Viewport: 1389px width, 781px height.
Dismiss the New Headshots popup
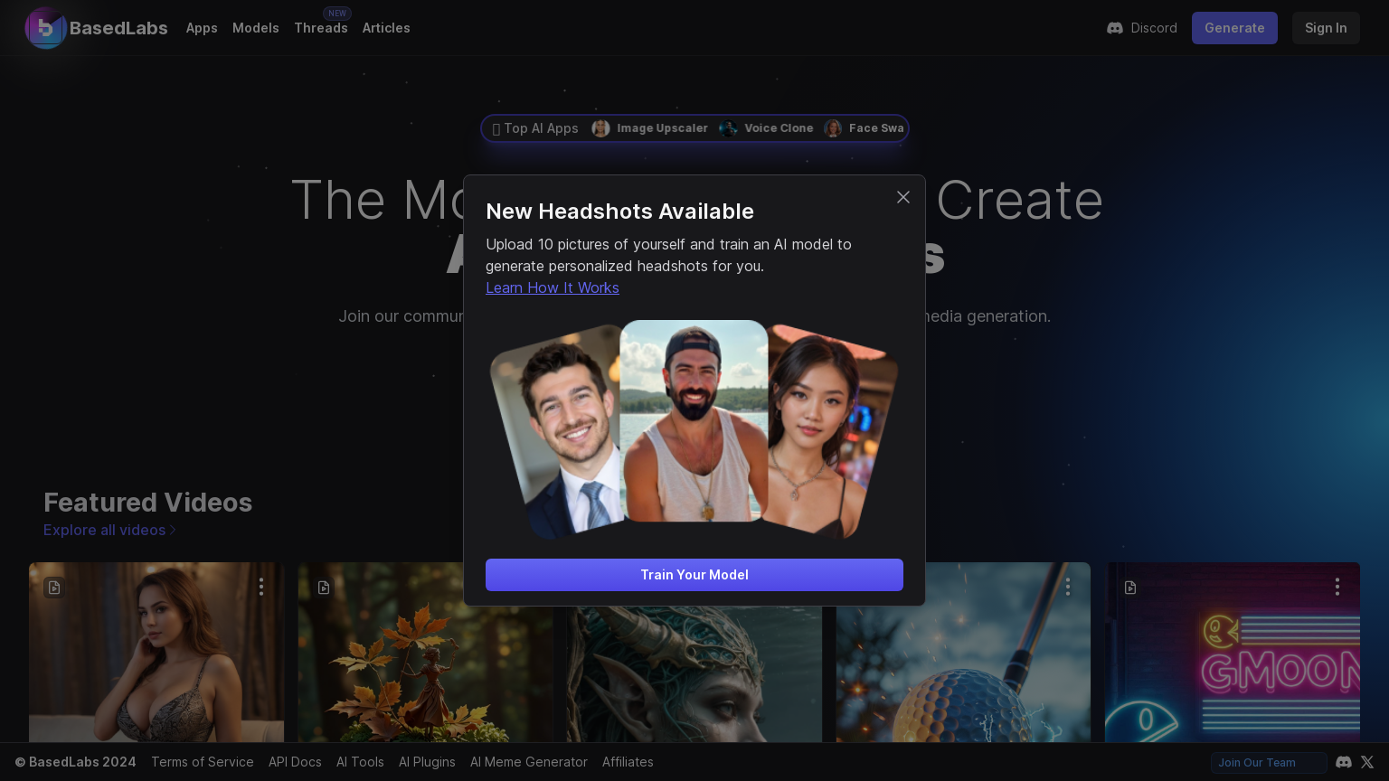point(902,197)
